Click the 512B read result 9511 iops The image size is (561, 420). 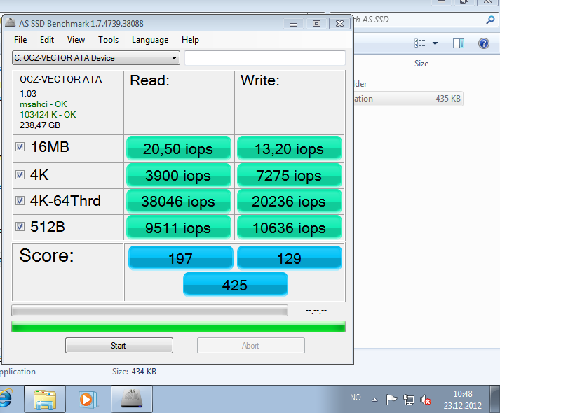(179, 227)
